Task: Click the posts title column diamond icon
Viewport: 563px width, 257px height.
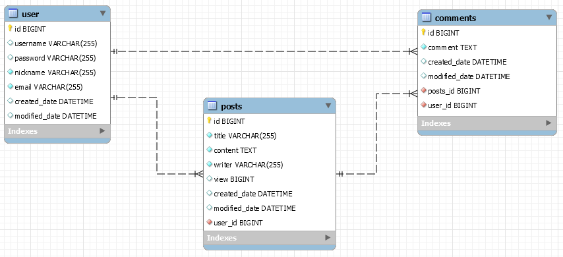Action: pyautogui.click(x=210, y=135)
